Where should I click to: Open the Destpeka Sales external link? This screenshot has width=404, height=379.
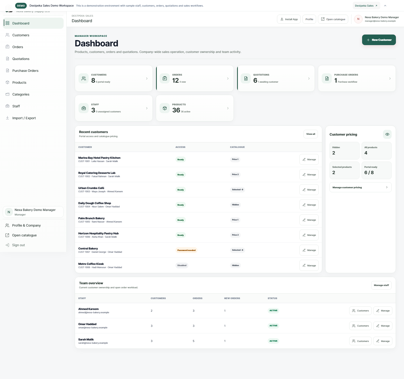click(x=366, y=6)
